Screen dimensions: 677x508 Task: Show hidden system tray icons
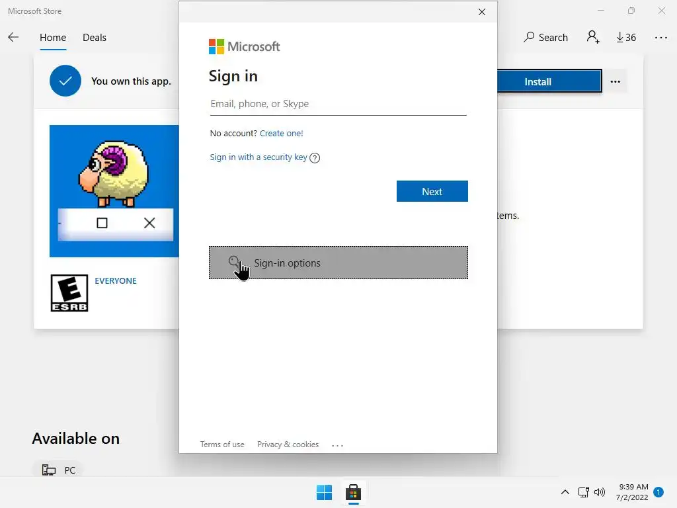click(565, 492)
